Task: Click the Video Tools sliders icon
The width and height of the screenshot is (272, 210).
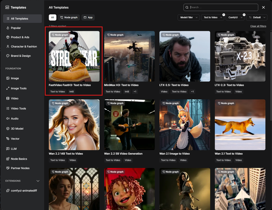Action: pyautogui.click(x=8, y=108)
